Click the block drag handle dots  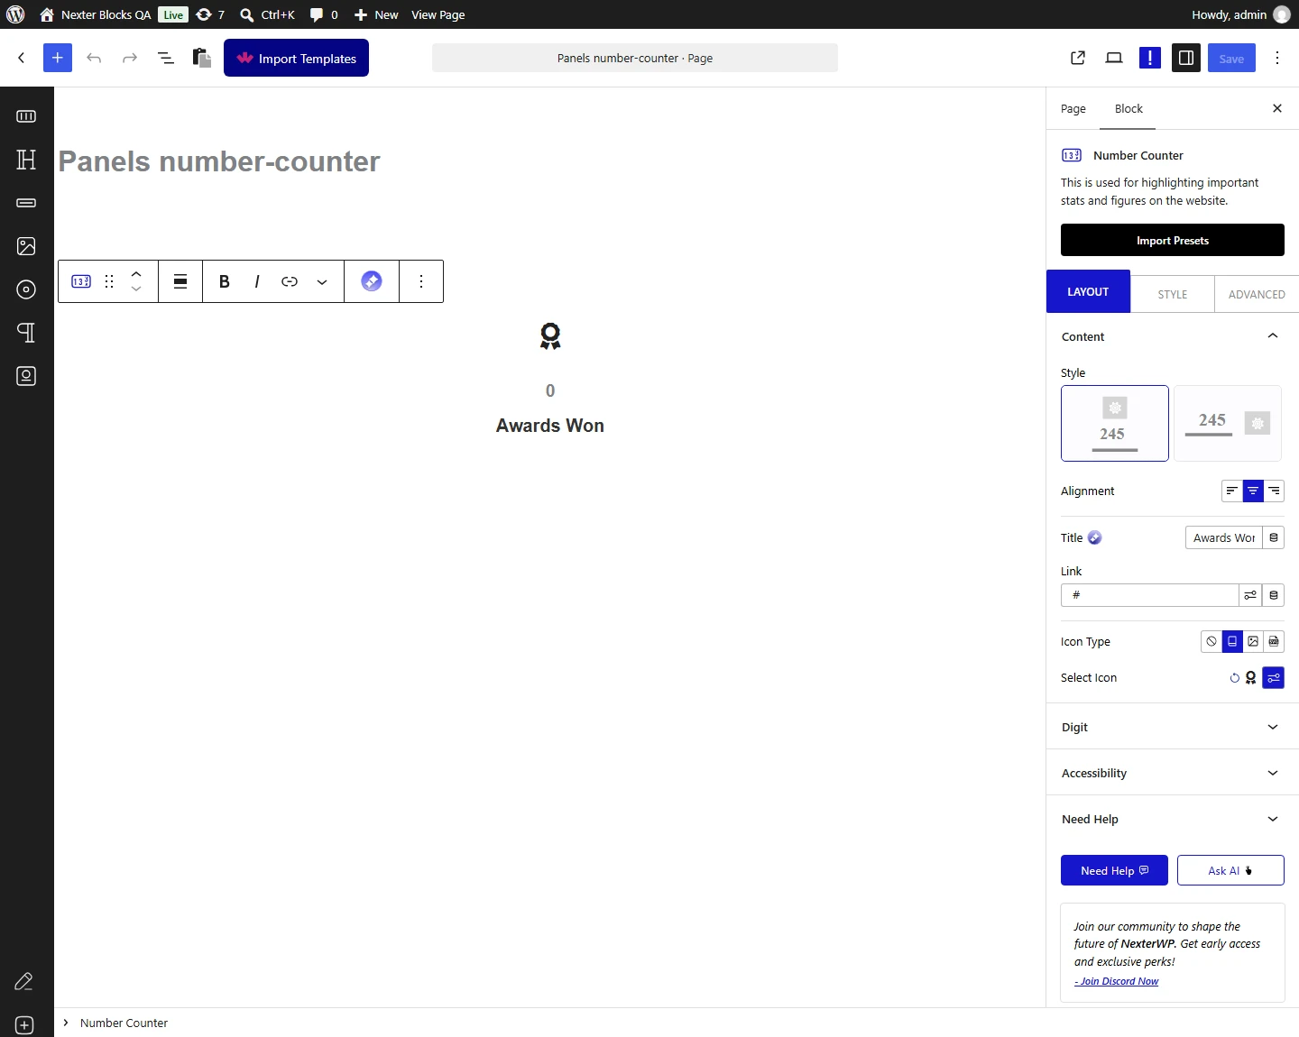coord(109,281)
